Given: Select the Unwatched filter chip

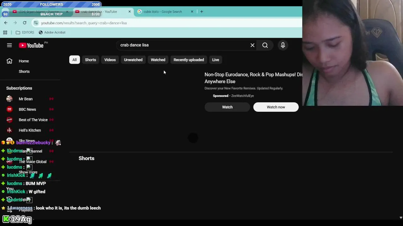Looking at the screenshot, I should click(133, 60).
